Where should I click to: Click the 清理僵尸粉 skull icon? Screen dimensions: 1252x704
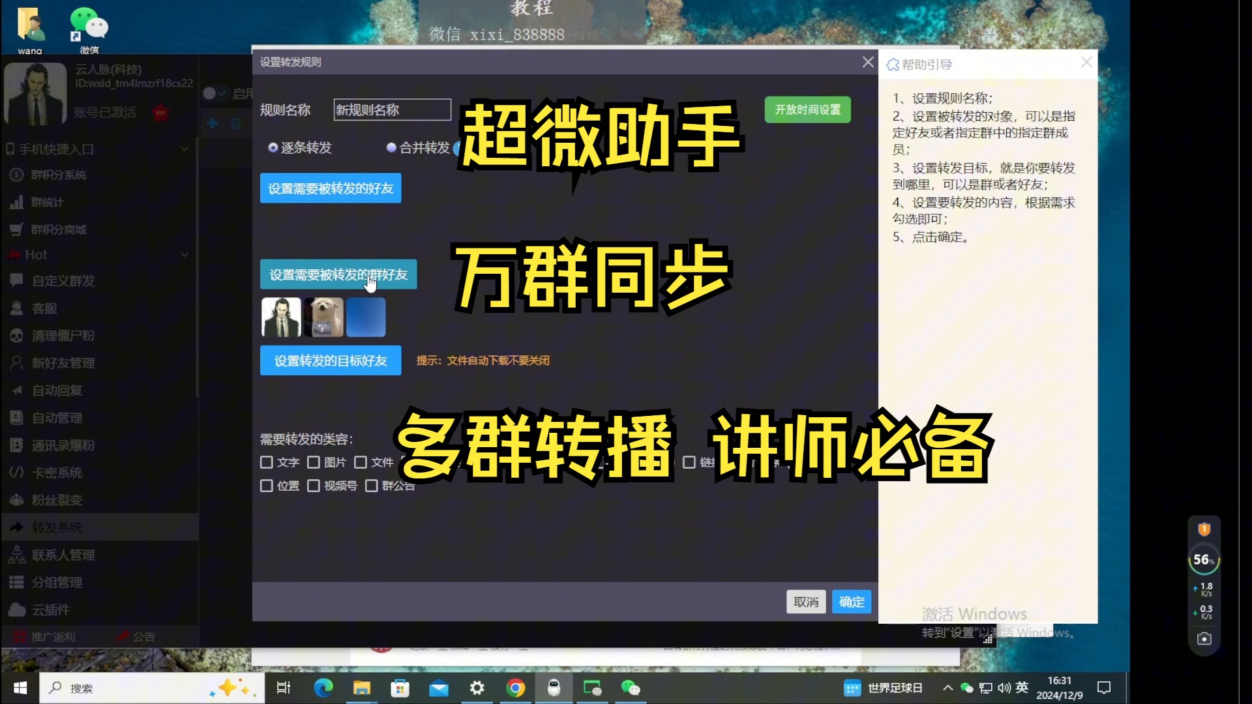(x=16, y=336)
